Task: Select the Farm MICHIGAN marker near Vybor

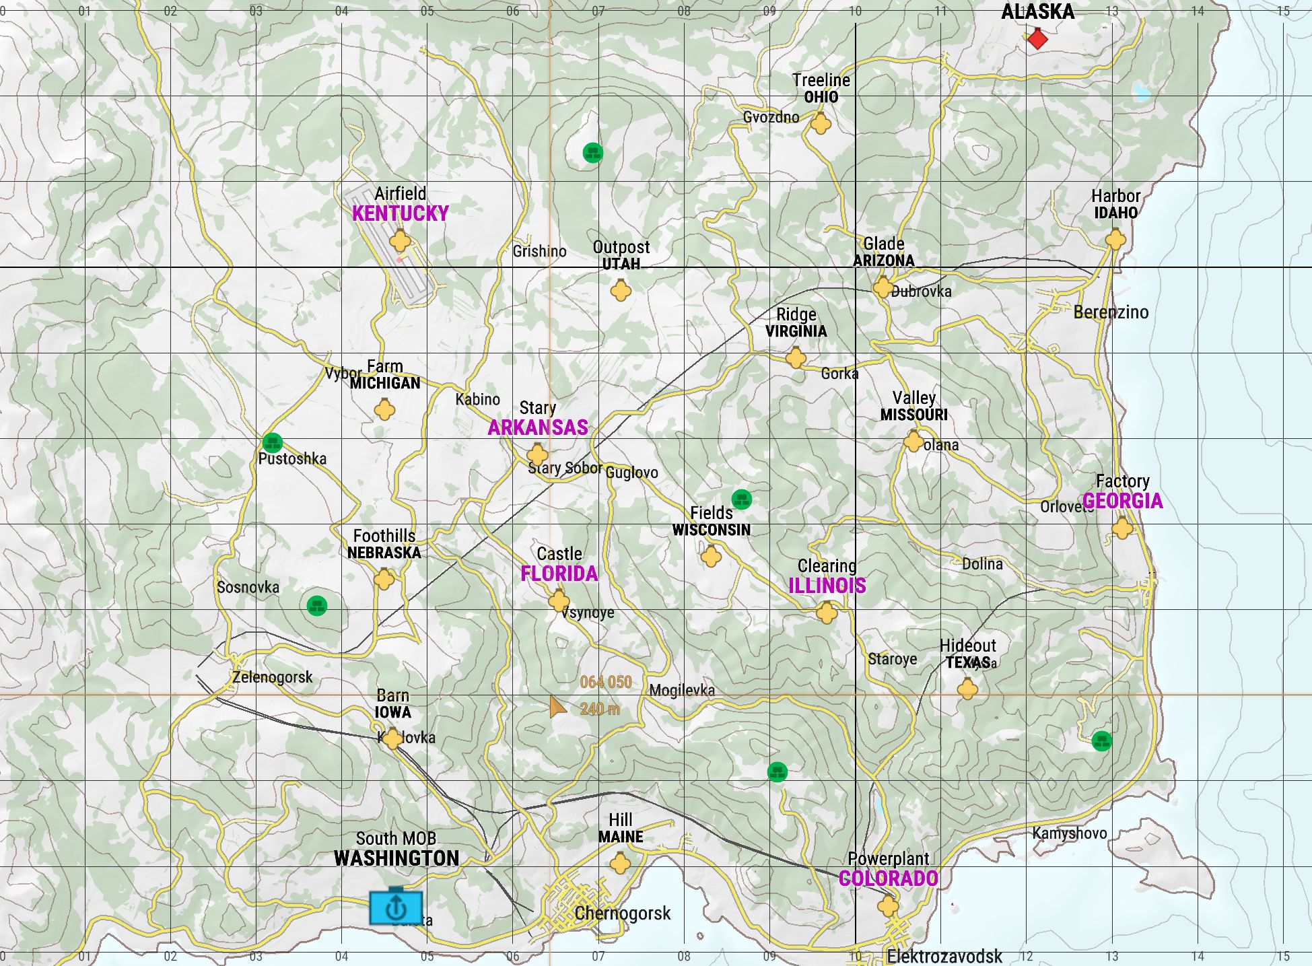Action: [384, 411]
